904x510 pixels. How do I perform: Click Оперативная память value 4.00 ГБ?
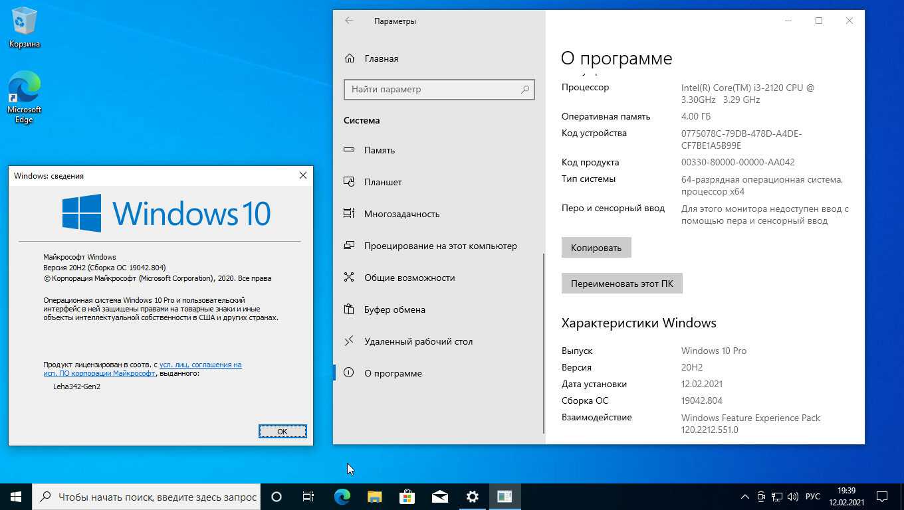[696, 116]
